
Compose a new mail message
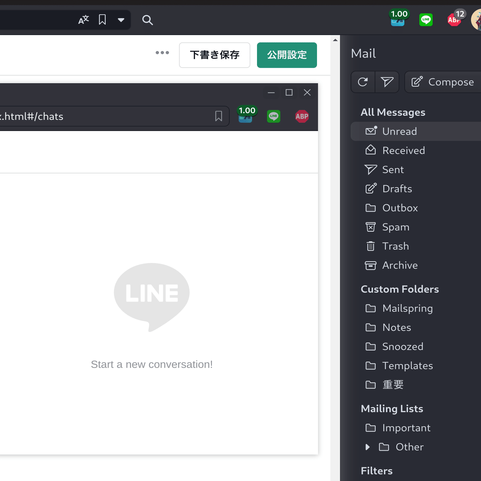[x=443, y=82]
